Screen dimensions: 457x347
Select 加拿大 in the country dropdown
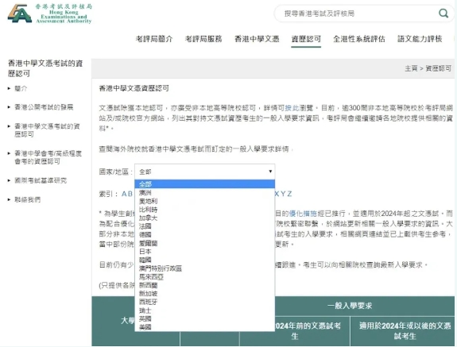(204, 218)
